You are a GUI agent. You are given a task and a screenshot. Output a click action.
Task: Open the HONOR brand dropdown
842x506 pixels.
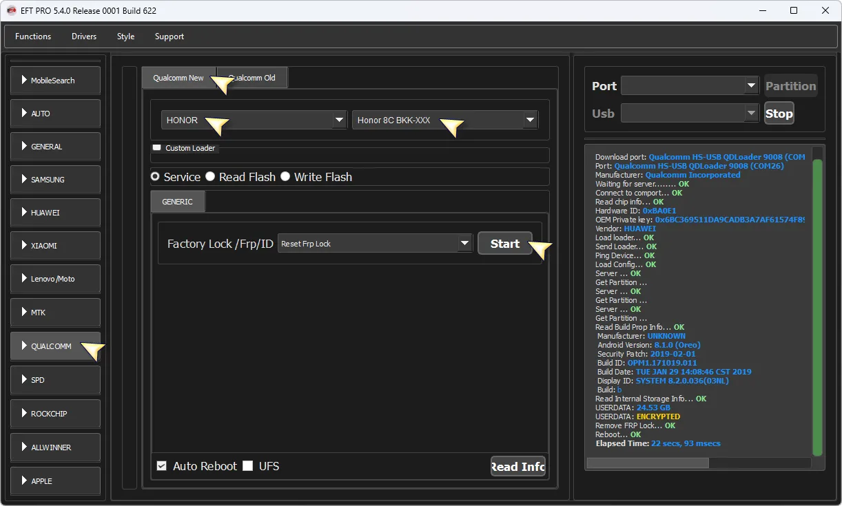click(254, 120)
